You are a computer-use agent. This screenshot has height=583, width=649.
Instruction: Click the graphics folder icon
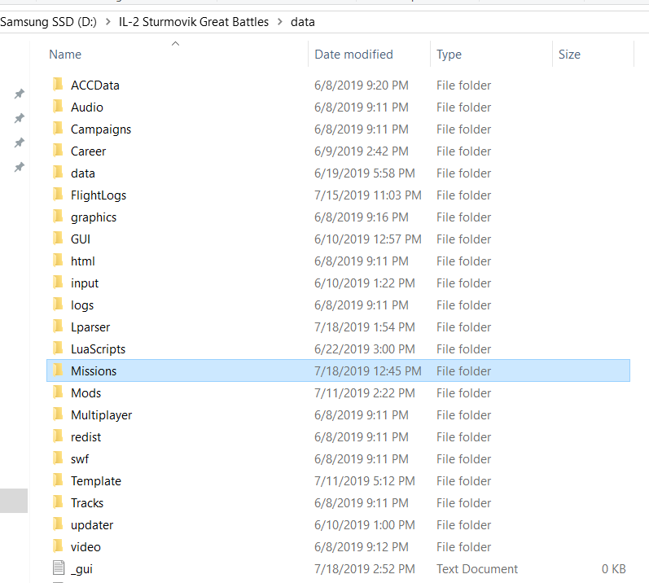pyautogui.click(x=59, y=217)
